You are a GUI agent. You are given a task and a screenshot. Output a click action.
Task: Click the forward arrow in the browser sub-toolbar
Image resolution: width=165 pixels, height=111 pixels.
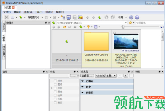coord(59,27)
